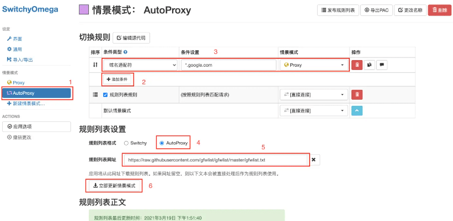
Task: Open 直接连接 dropdown for 默认情景模式 row
Action: tap(314, 110)
